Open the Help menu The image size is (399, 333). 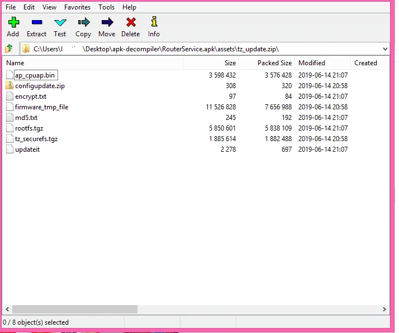[129, 7]
